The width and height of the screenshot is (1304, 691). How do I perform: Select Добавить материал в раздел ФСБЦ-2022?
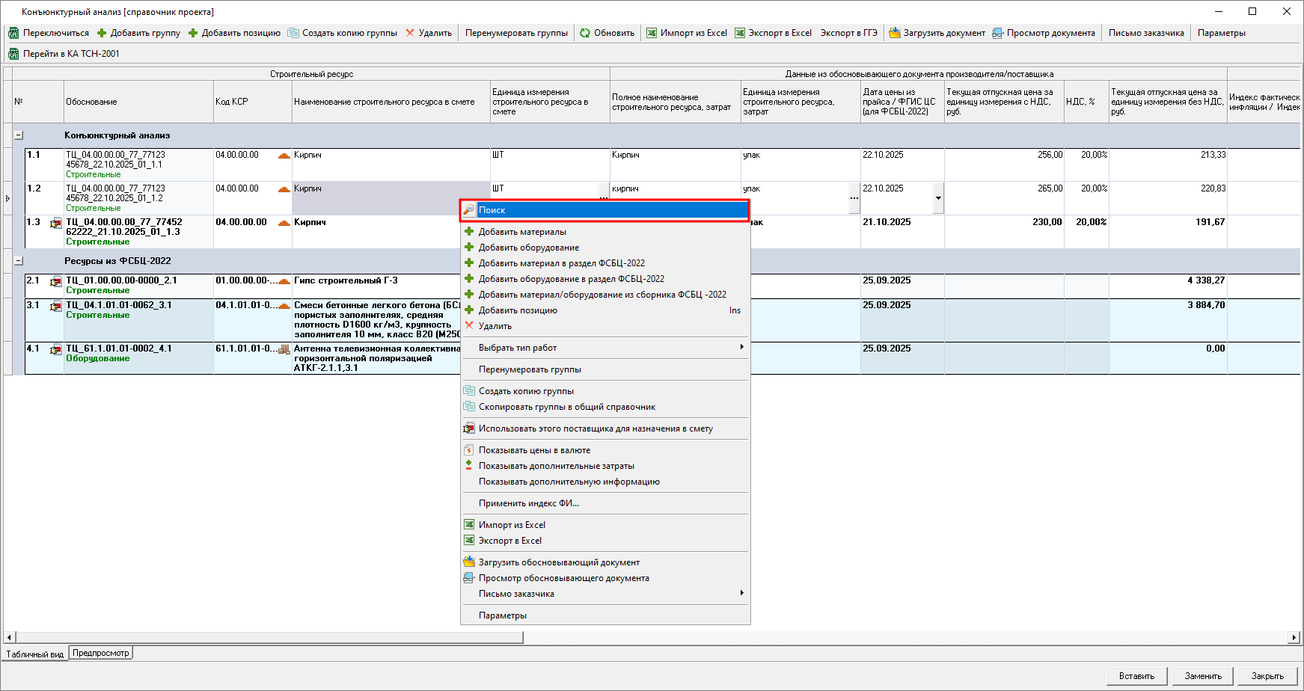[604, 263]
